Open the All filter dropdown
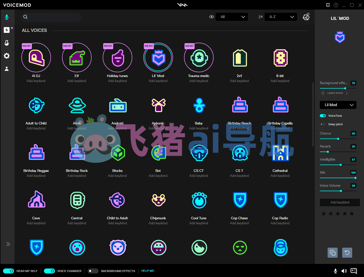 click(232, 17)
